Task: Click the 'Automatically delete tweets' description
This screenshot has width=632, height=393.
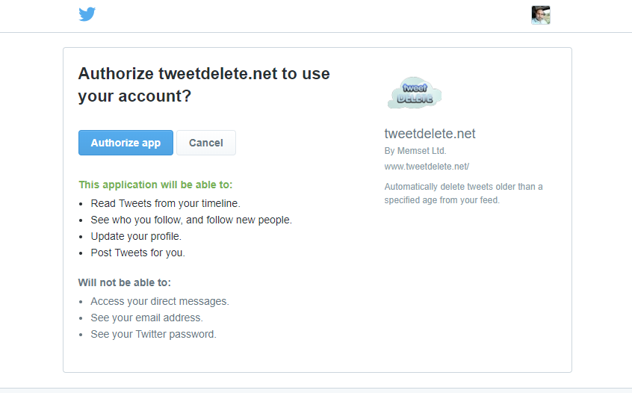Action: 463,194
